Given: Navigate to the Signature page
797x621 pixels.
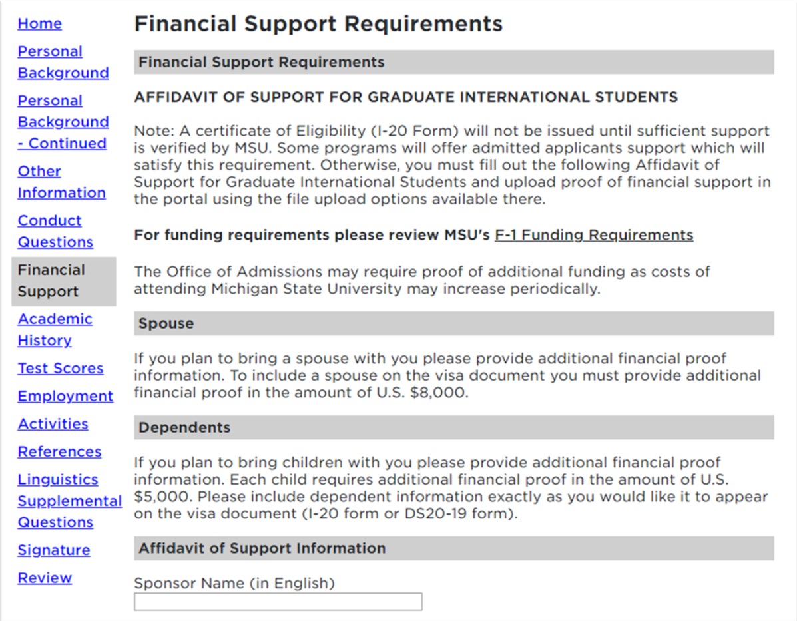Looking at the screenshot, I should [53, 550].
